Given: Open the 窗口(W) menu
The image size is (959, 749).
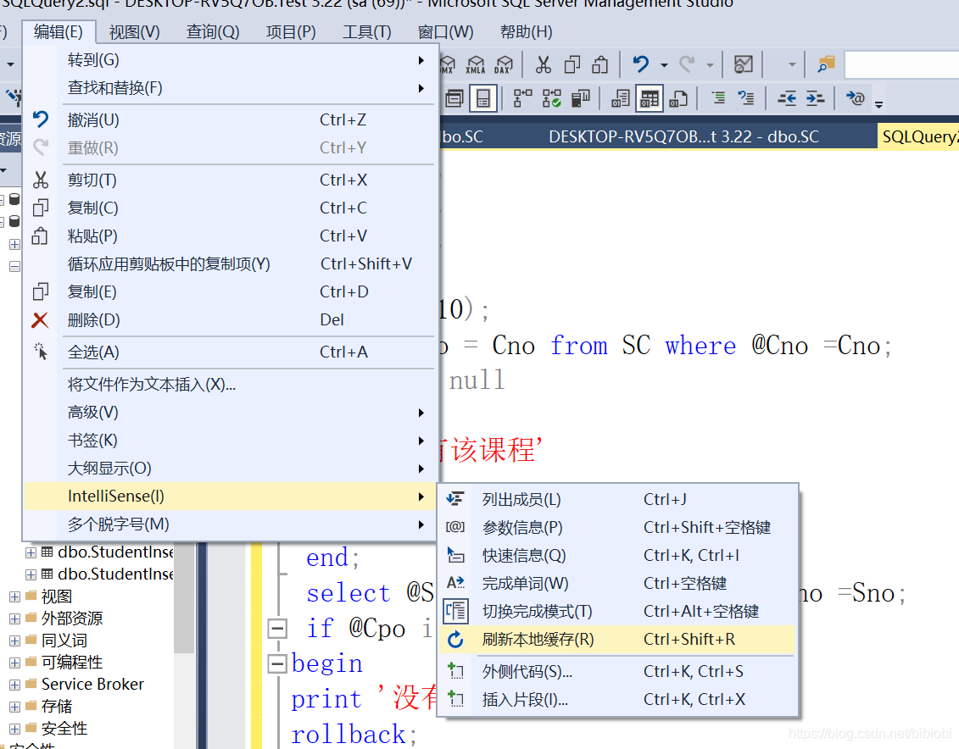Looking at the screenshot, I should tap(445, 31).
